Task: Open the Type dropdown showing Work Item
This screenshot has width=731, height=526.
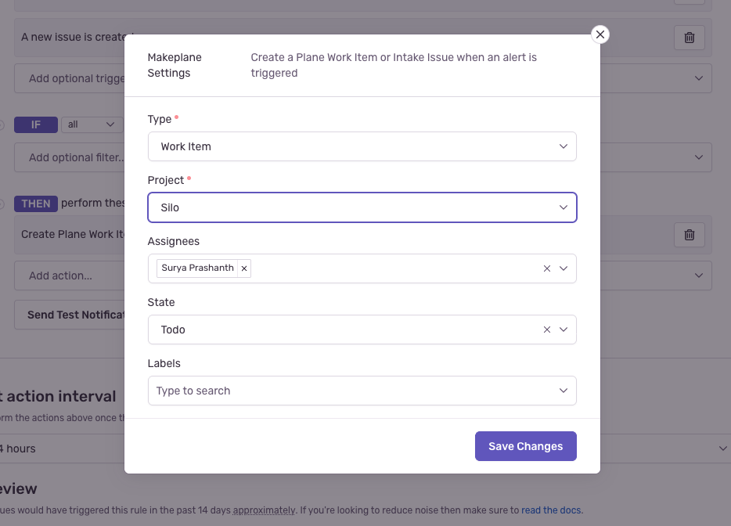Action: (x=362, y=146)
